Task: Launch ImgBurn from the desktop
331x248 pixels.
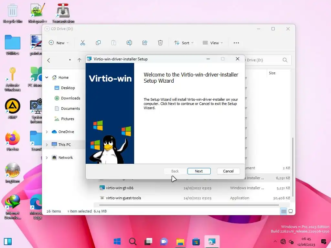Action: click(x=13, y=173)
